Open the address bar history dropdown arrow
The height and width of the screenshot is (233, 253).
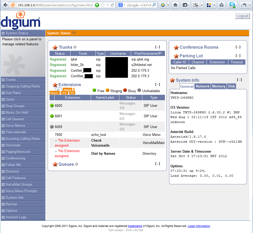tap(108, 5)
